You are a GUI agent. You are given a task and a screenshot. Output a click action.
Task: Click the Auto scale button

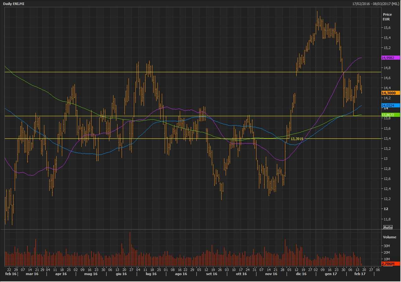tap(388, 227)
